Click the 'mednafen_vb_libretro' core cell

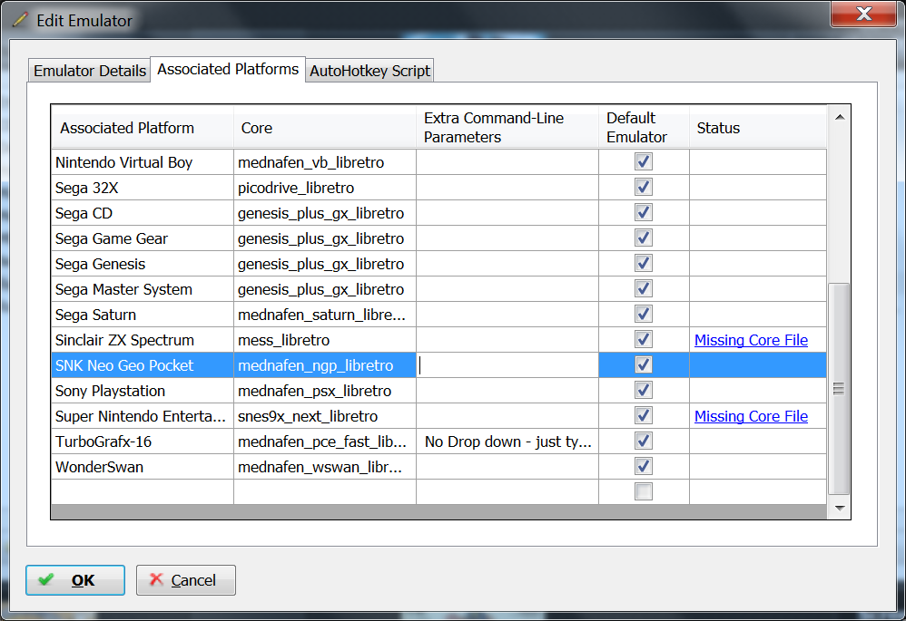[x=325, y=162]
